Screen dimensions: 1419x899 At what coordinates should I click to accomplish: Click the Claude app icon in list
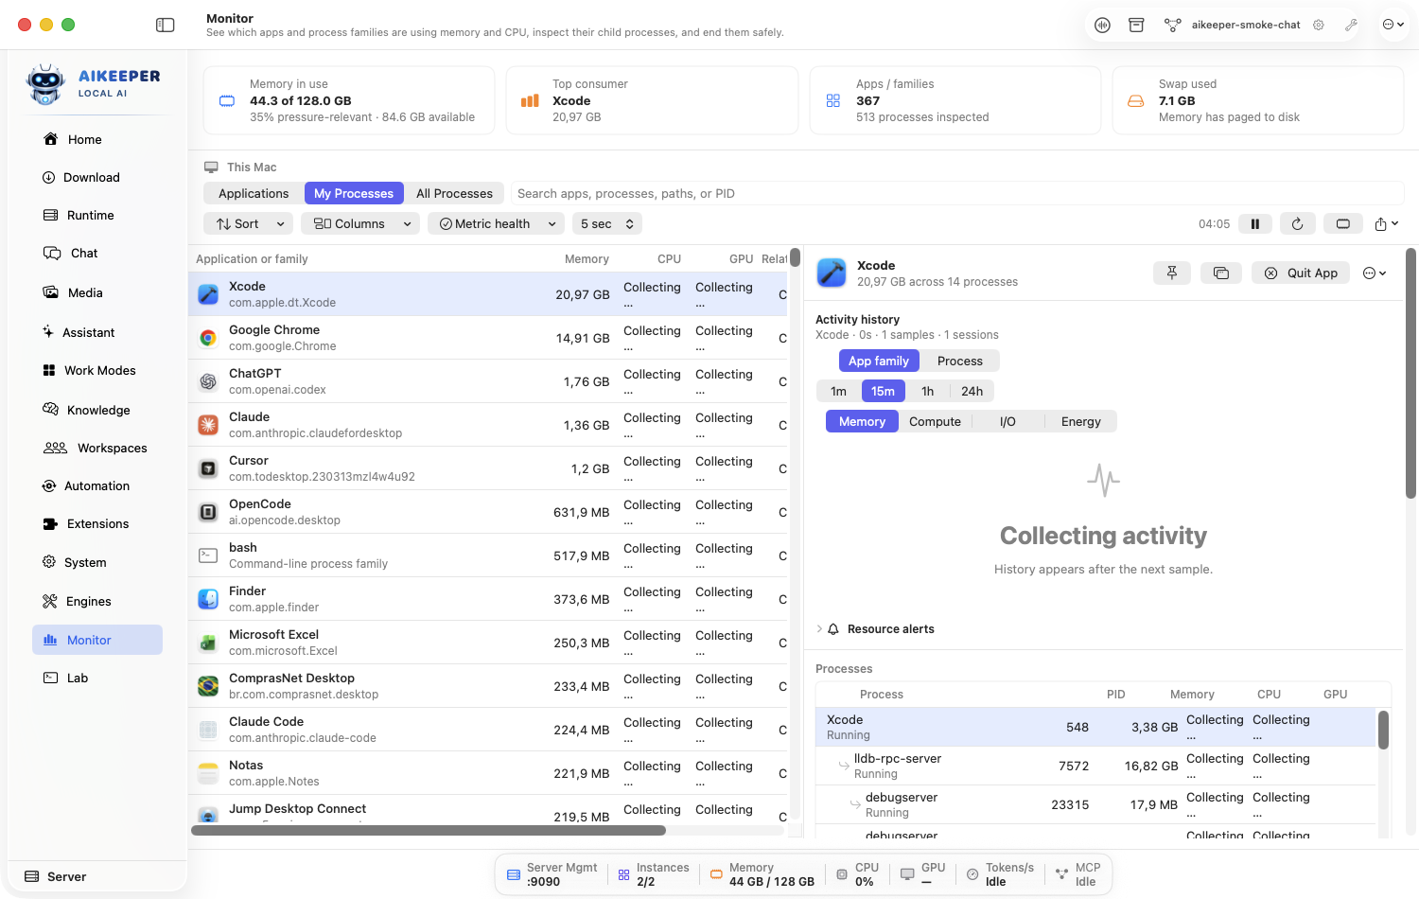point(208,425)
